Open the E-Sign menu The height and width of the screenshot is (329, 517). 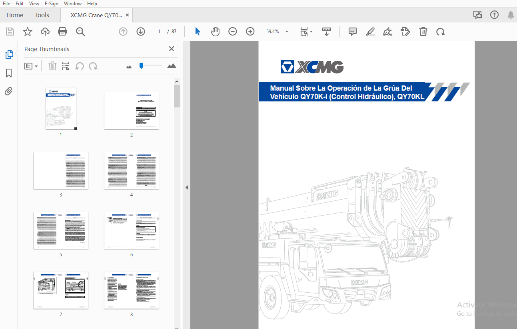click(51, 4)
